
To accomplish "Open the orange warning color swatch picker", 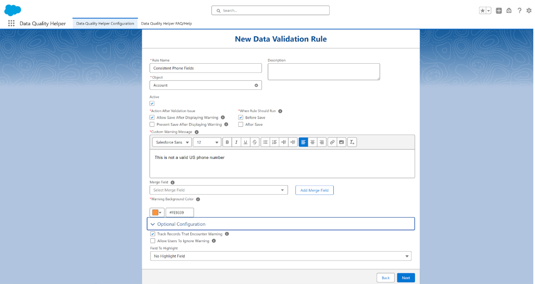I will point(157,212).
